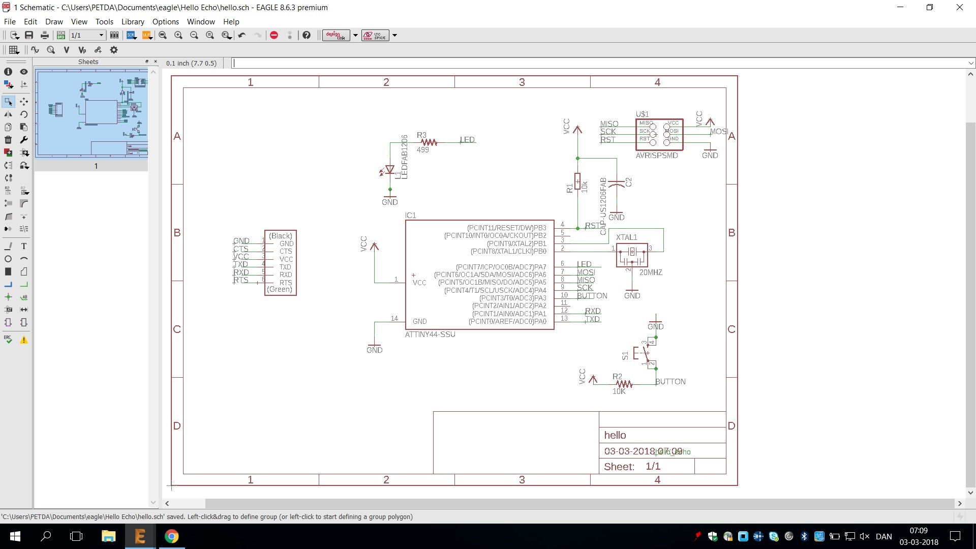
Task: Toggle the Group selection tool
Action: click(x=8, y=102)
